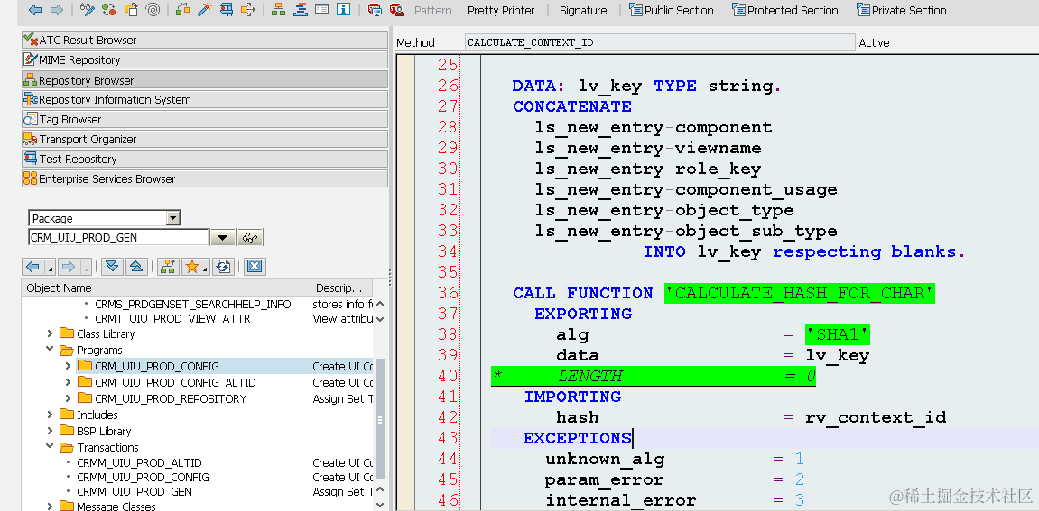
Task: Select transaction CRMM_UIU_PROD_ALTID in tree
Action: tap(139, 462)
